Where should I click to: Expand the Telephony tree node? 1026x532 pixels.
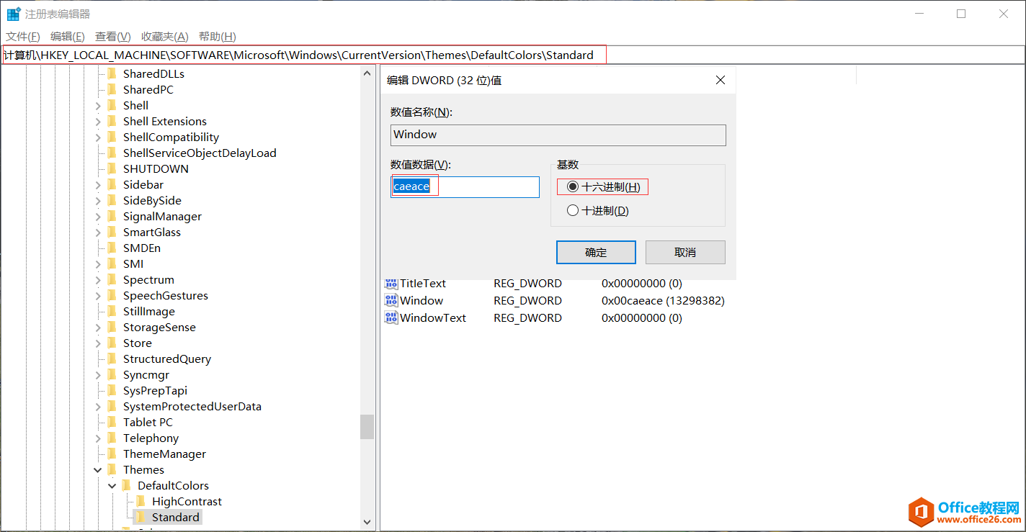tap(98, 438)
